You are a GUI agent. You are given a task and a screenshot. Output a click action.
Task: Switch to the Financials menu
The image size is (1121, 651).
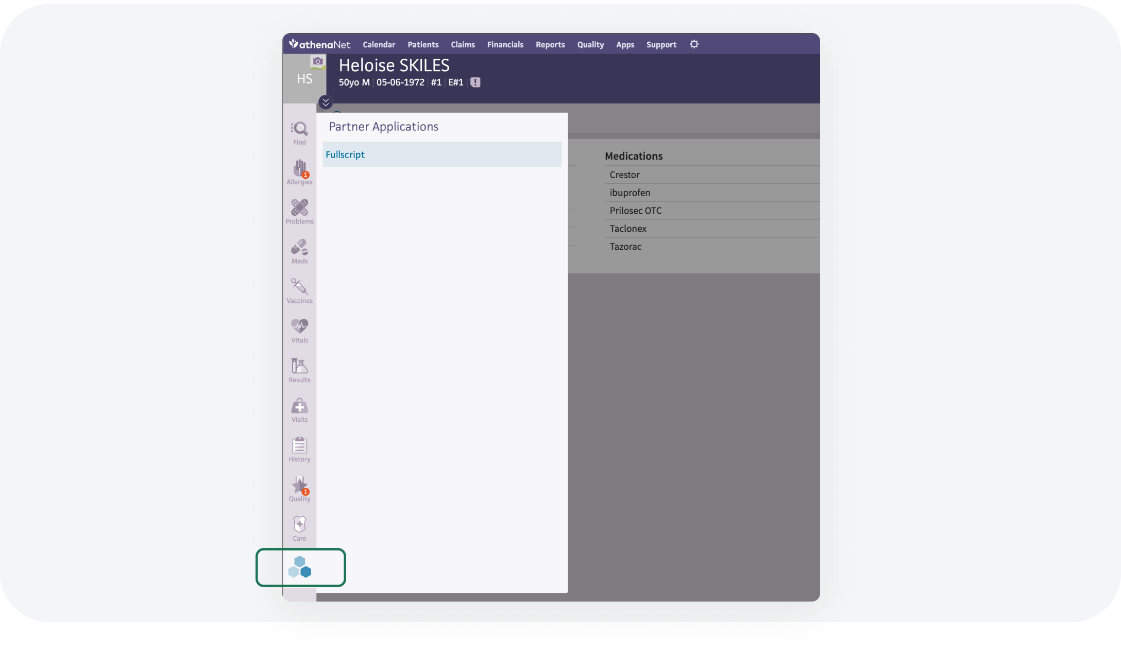click(x=505, y=45)
